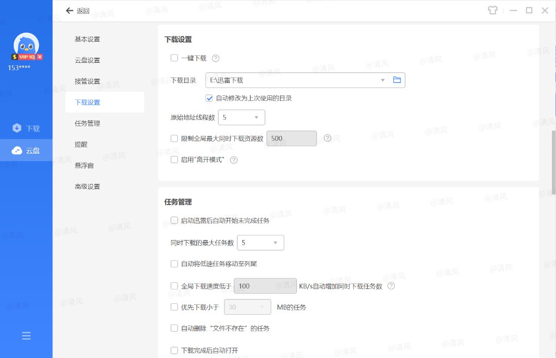Expand the 原始地址线程数 dropdown
The image size is (556, 358).
[x=241, y=117]
